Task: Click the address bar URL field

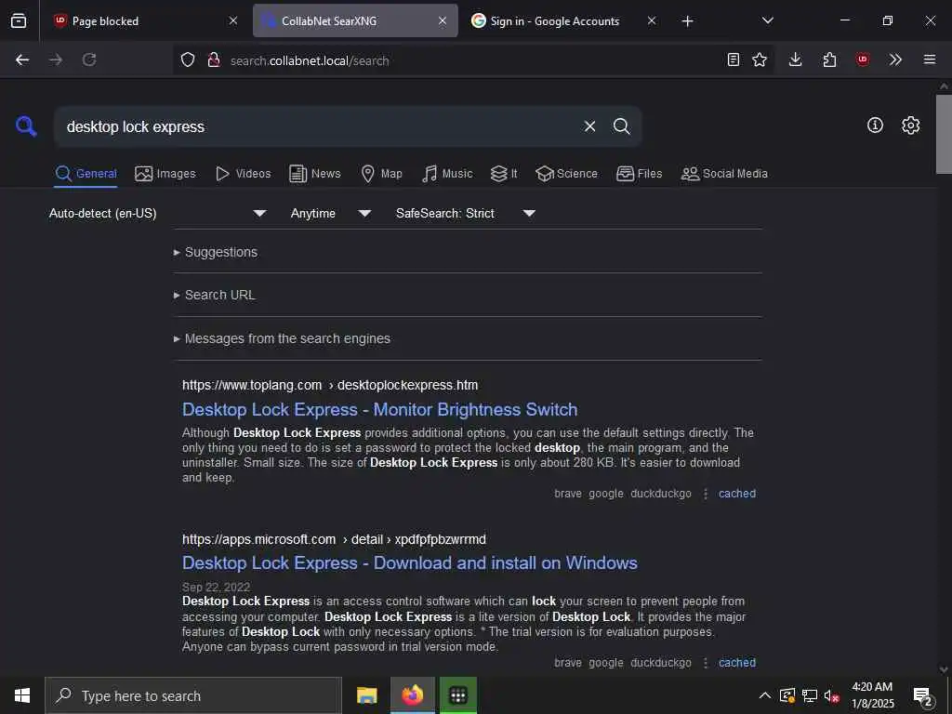Action: tap(473, 60)
